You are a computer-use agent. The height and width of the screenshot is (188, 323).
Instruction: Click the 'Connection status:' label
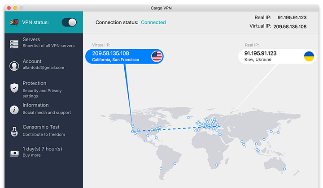coord(117,22)
